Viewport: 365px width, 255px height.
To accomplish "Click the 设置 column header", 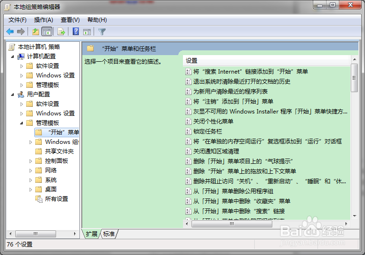I will tap(267, 61).
